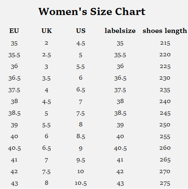
Task: Select shoes length value 275
Action: pos(165,184)
